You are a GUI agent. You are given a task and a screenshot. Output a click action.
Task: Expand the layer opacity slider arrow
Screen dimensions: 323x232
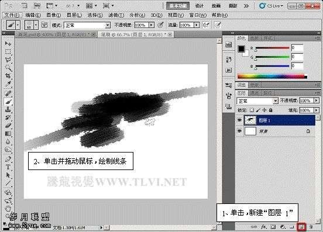pos(317,101)
